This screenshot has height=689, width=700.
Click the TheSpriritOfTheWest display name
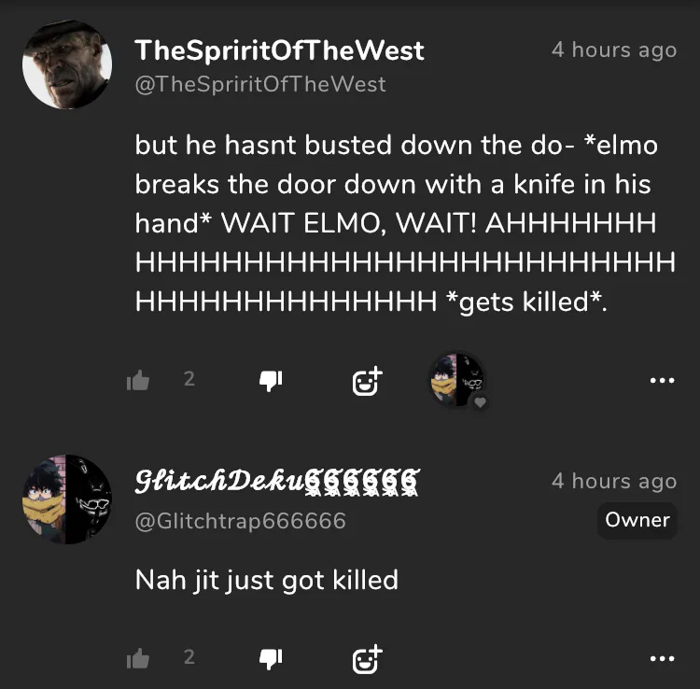pyautogui.click(x=279, y=50)
